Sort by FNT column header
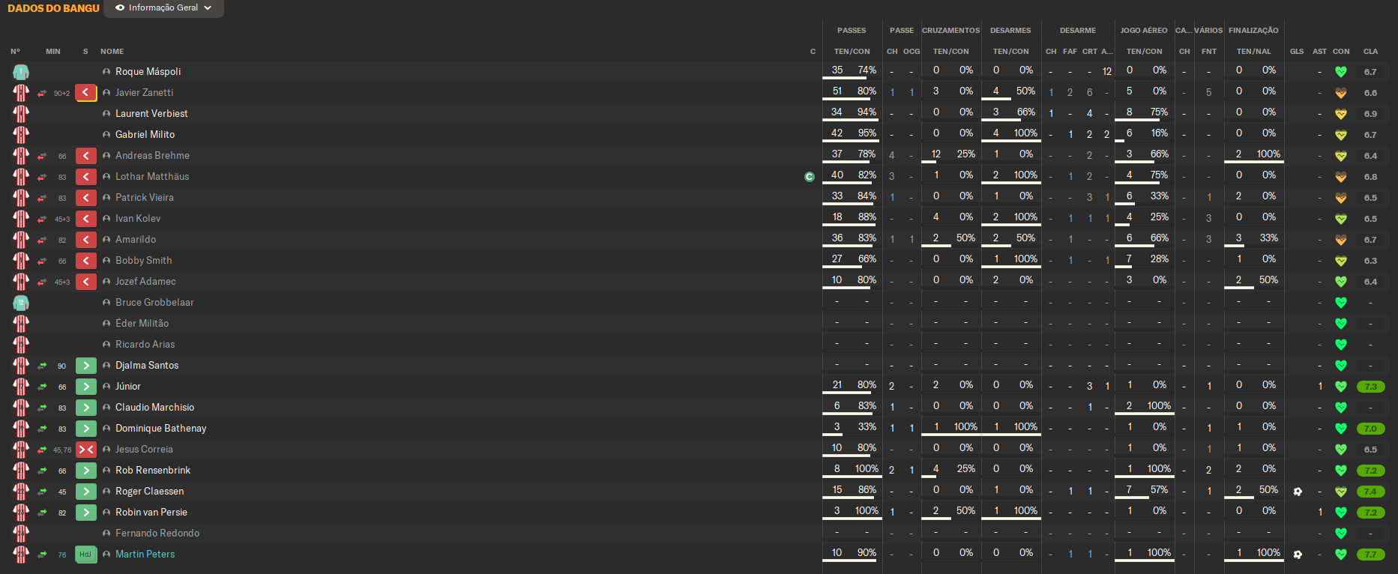The width and height of the screenshot is (1398, 574). [1209, 52]
